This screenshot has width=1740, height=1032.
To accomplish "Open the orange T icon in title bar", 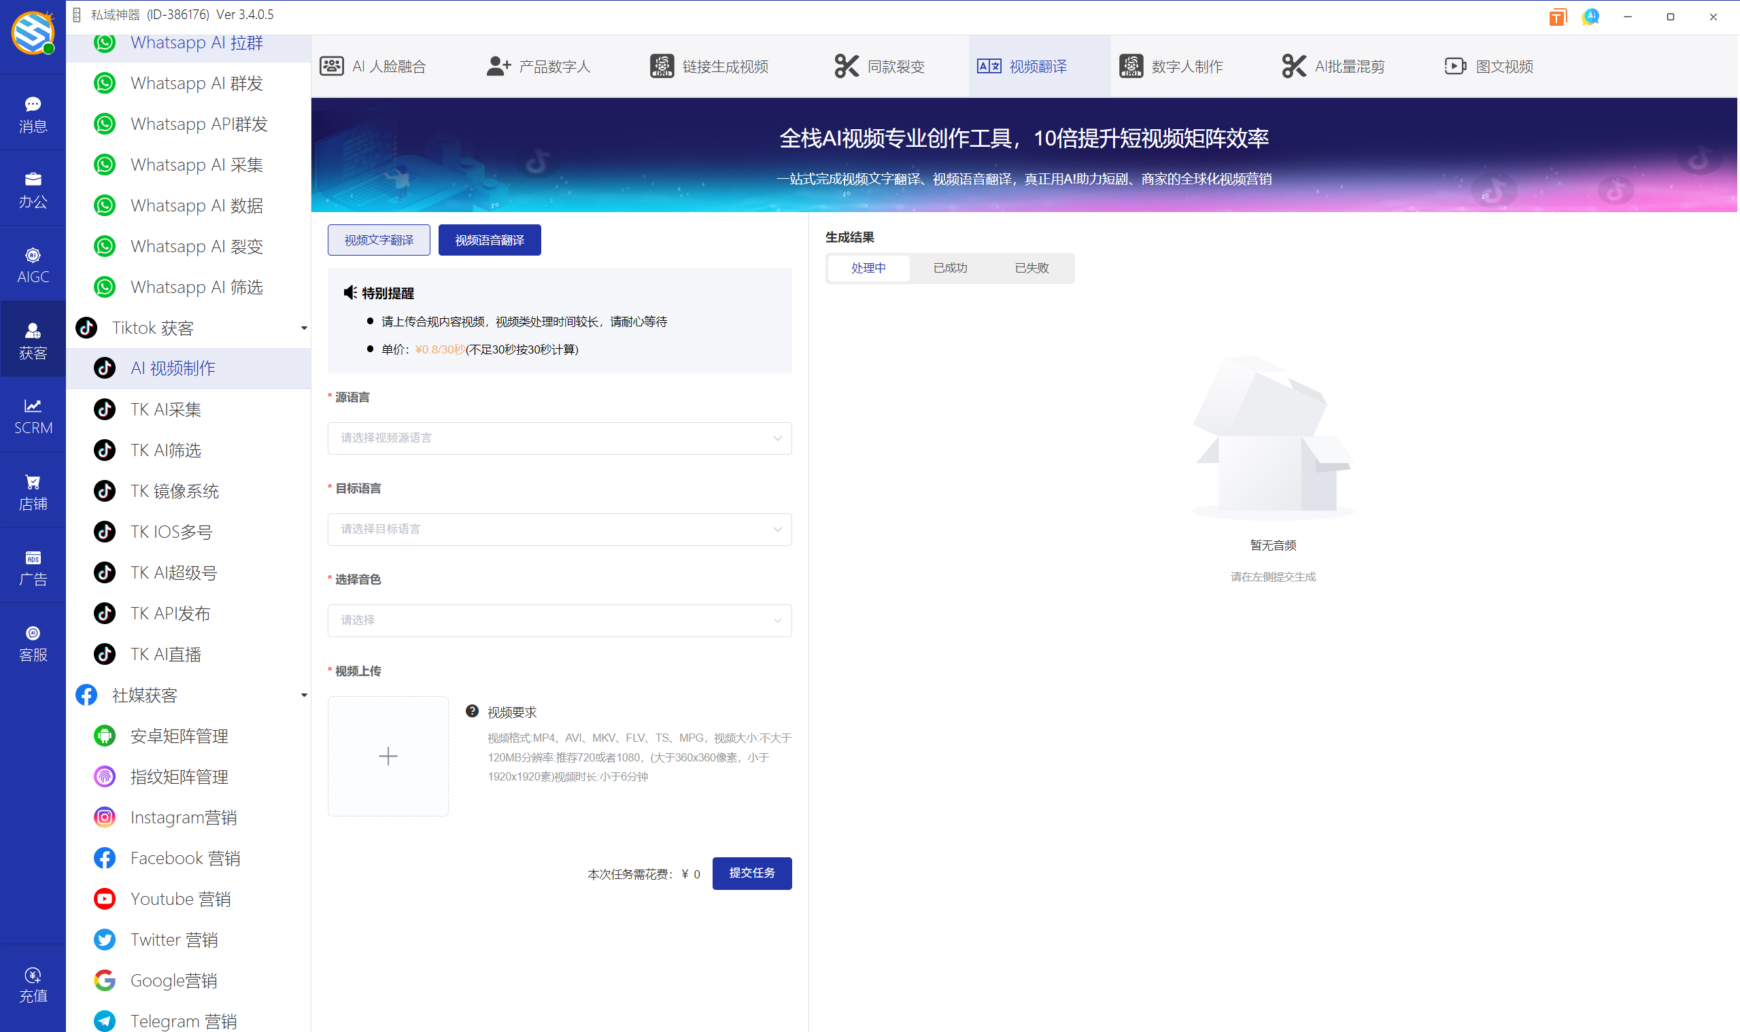I will pos(1557,17).
